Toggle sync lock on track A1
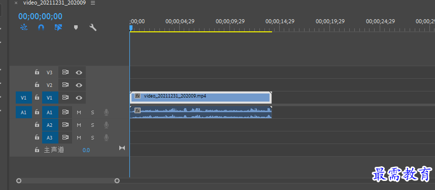435x190 pixels. pos(65,112)
